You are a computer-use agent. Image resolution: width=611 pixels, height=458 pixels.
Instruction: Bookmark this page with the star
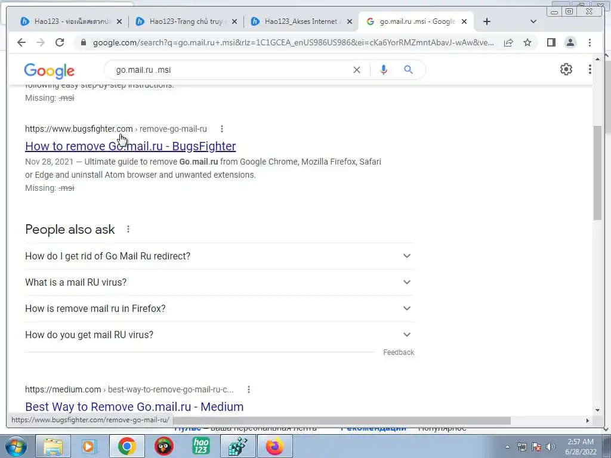click(x=527, y=42)
